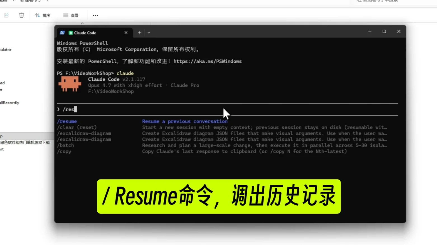The width and height of the screenshot is (437, 245).
Task: Click the delete trash icon in File Explorer
Action: 22,15
